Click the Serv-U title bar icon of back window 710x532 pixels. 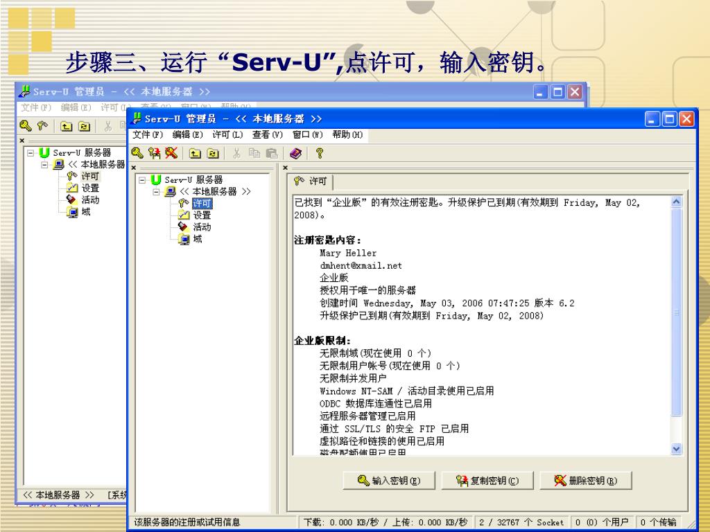(24, 91)
